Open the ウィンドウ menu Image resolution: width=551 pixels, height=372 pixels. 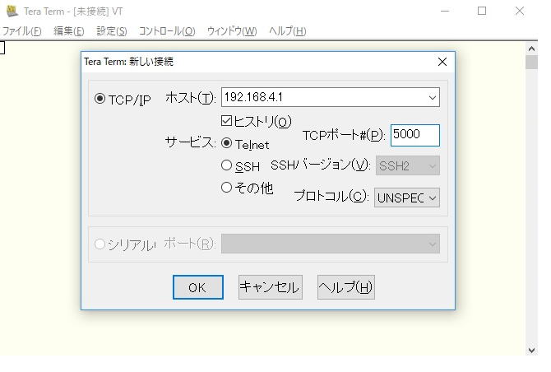232,31
